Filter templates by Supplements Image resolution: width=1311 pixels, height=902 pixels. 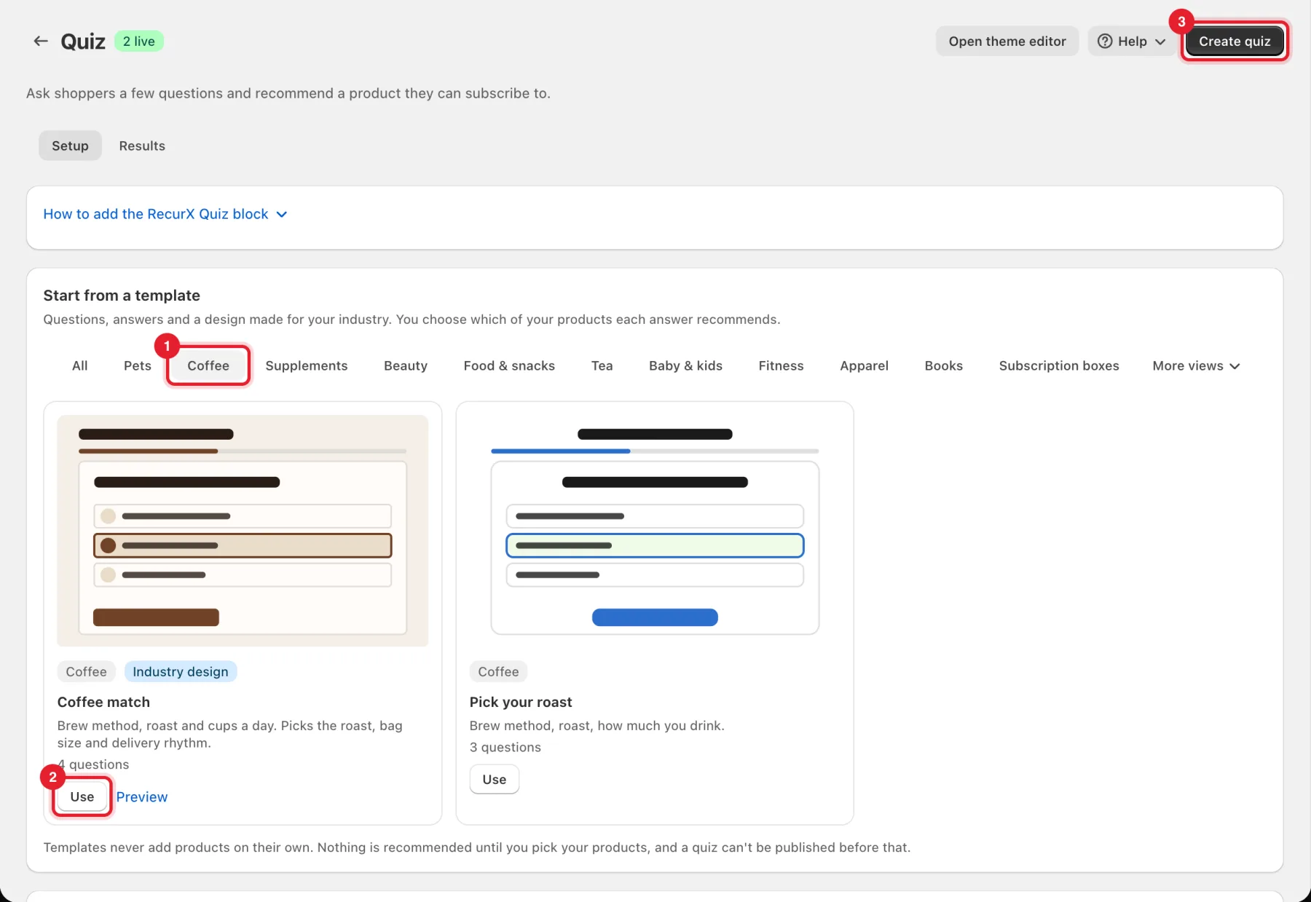click(307, 365)
